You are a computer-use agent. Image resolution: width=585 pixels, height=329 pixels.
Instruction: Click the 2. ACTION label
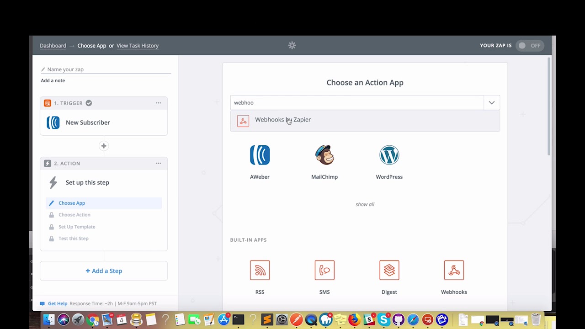[67, 164]
